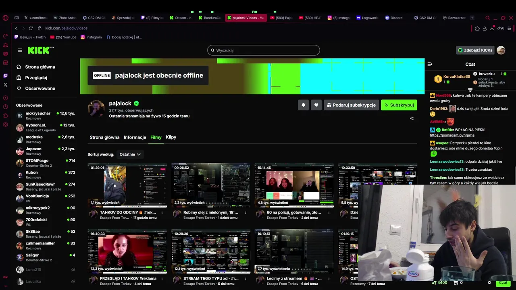Switch to Discord browser tab
The image size is (516, 290).
pyautogui.click(x=395, y=18)
